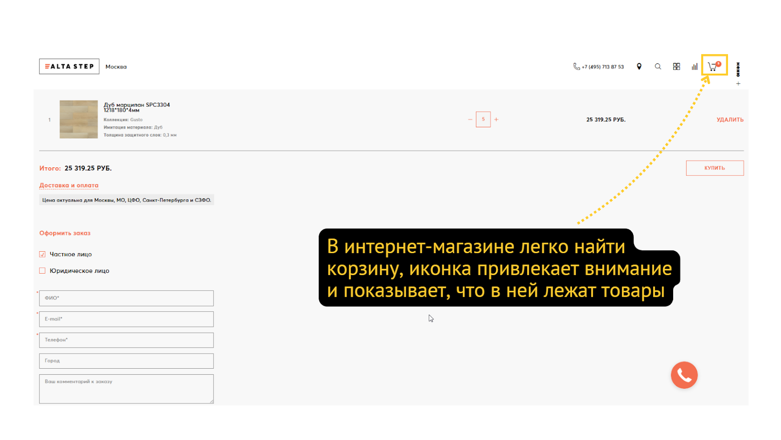Open the vertical menu button

(x=738, y=69)
